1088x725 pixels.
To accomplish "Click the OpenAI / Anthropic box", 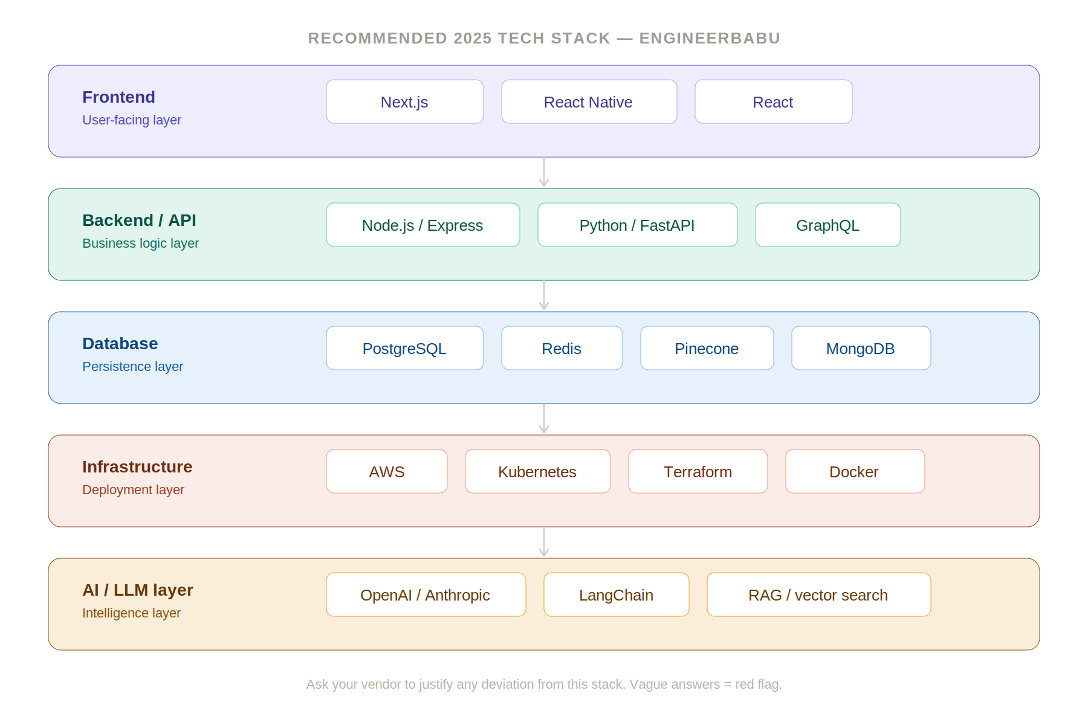I will [x=426, y=594].
